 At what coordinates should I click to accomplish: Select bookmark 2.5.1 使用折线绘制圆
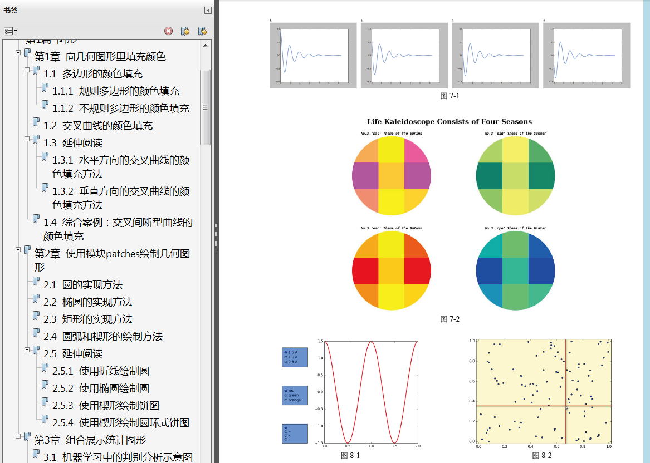click(x=101, y=371)
